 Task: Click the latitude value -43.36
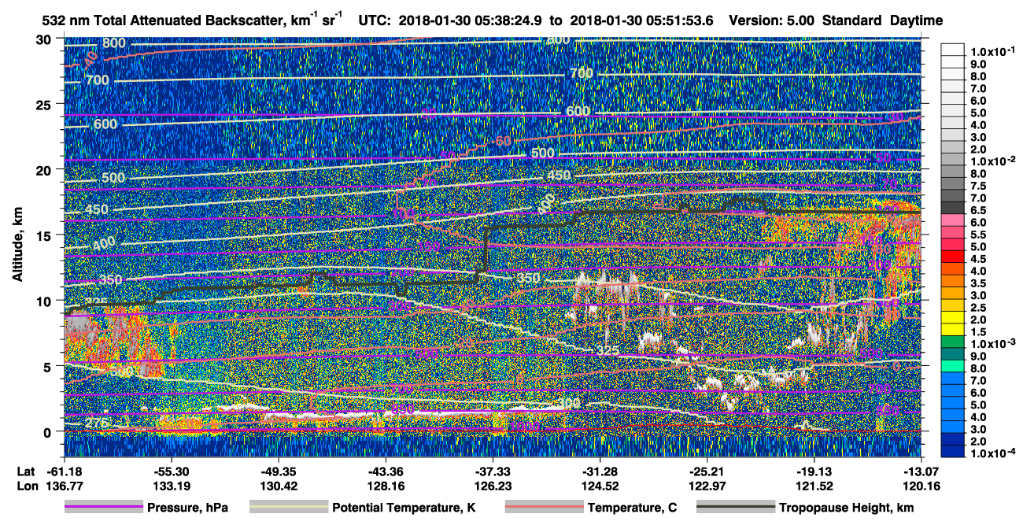pyautogui.click(x=386, y=471)
